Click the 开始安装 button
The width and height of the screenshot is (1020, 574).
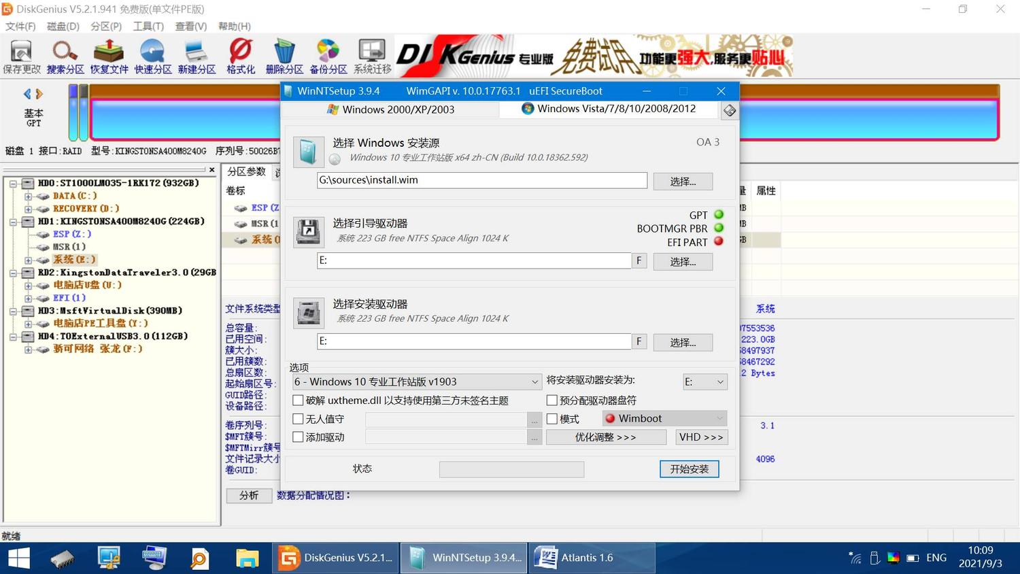click(x=690, y=469)
